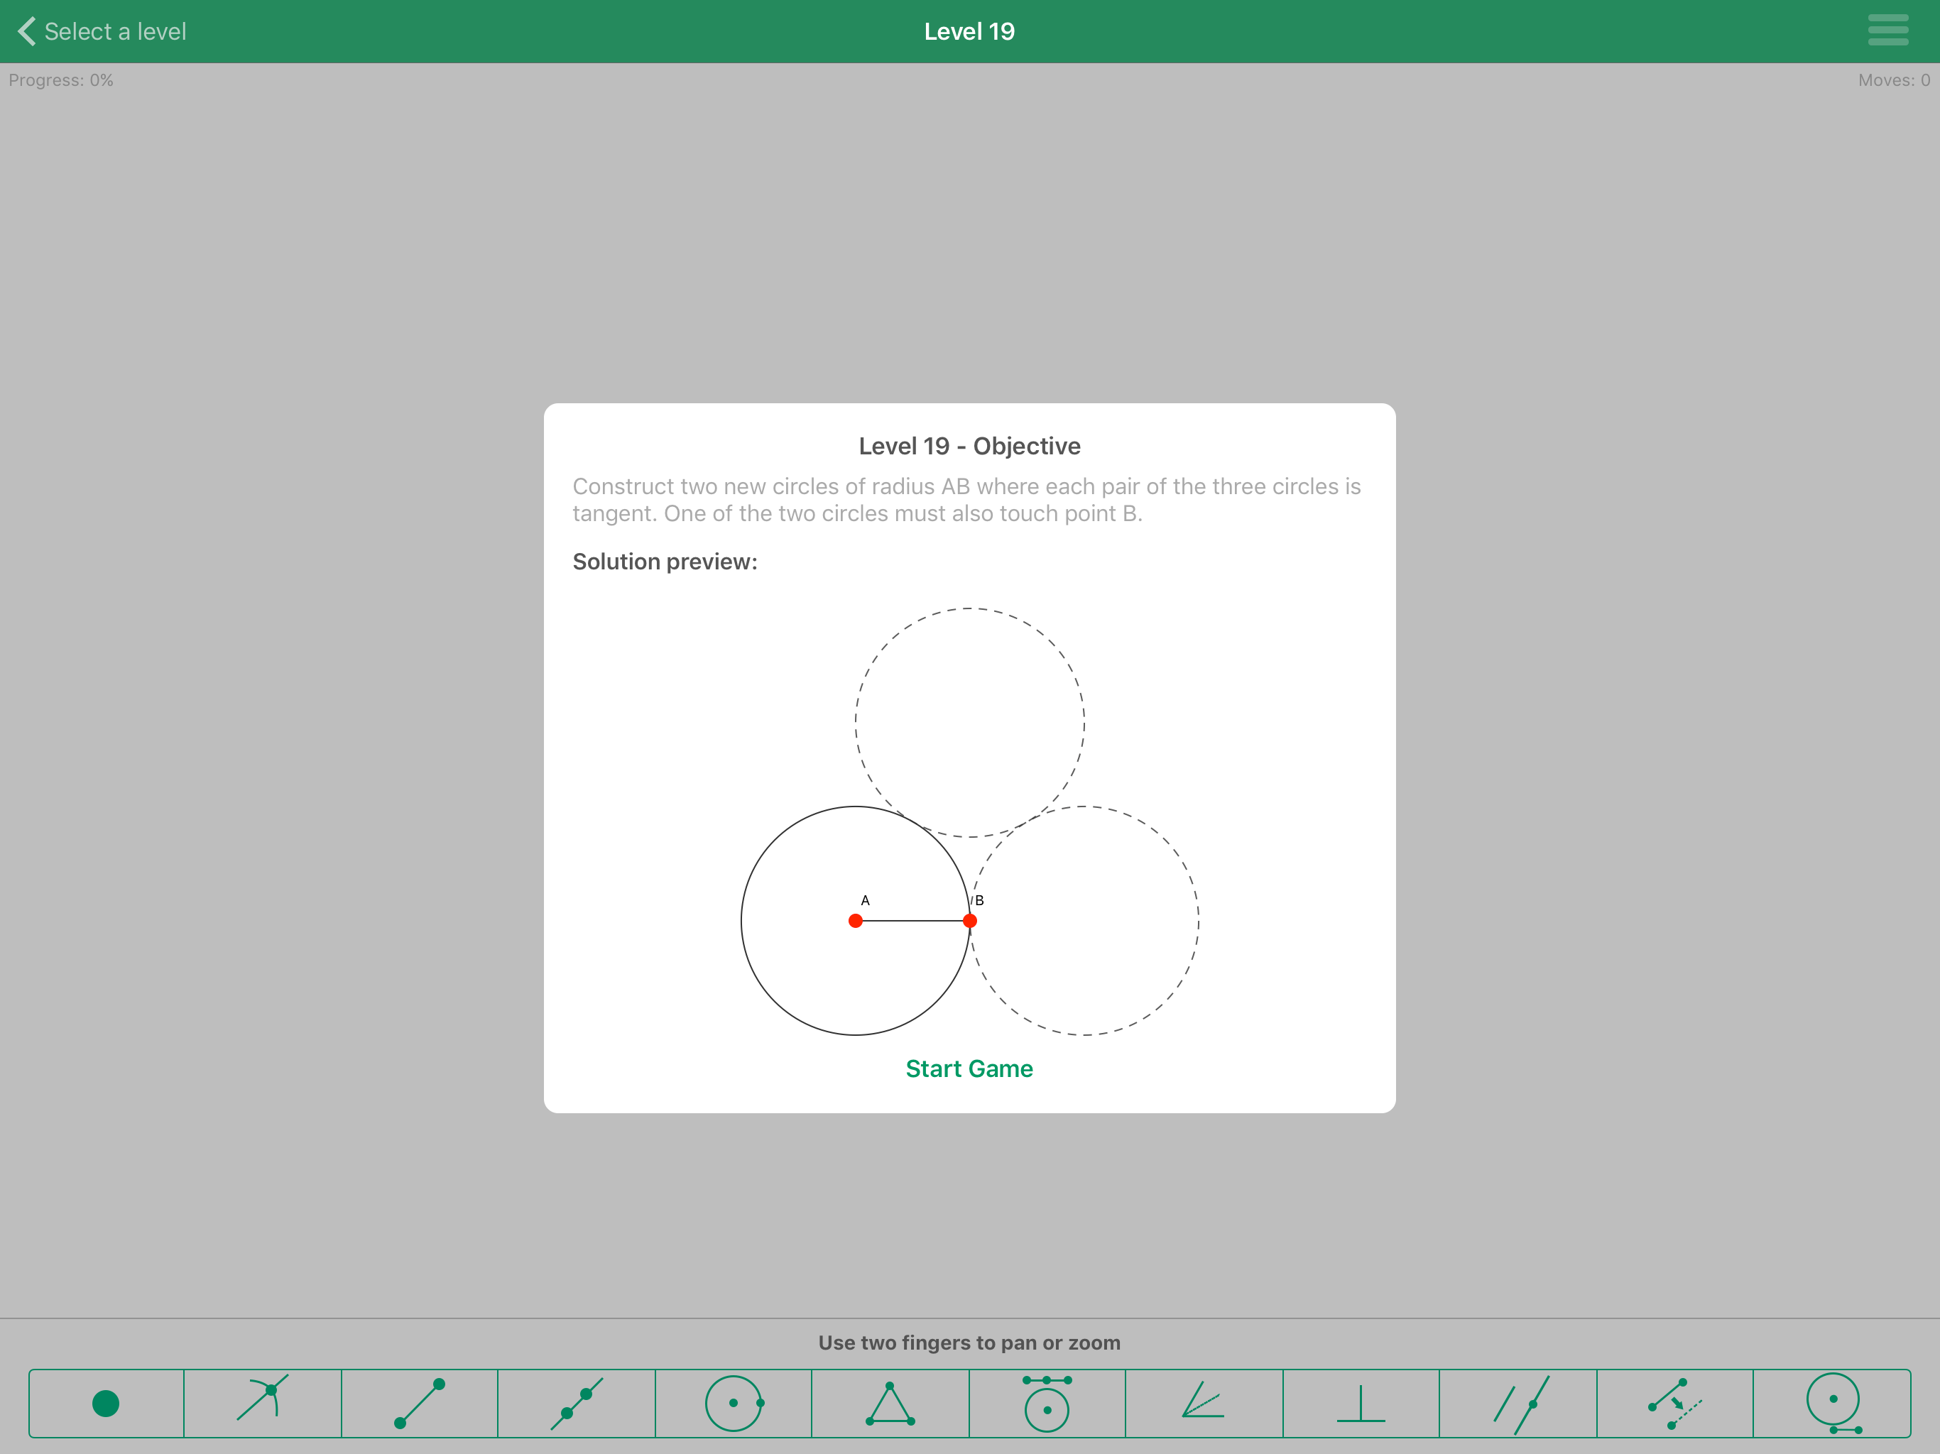The height and width of the screenshot is (1454, 1940).
Task: Select the extended Line through points tool
Action: (576, 1403)
